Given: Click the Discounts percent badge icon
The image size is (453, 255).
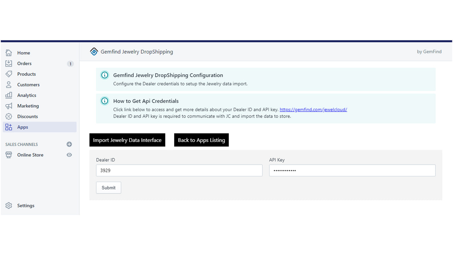Looking at the screenshot, I should coord(9,117).
